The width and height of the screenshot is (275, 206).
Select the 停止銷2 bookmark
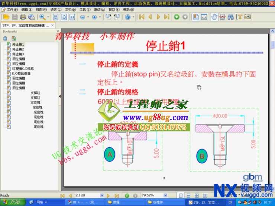click(18, 49)
